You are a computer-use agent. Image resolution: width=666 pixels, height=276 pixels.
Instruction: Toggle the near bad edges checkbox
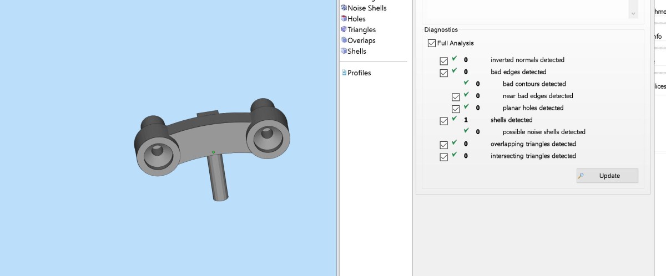pyautogui.click(x=456, y=97)
